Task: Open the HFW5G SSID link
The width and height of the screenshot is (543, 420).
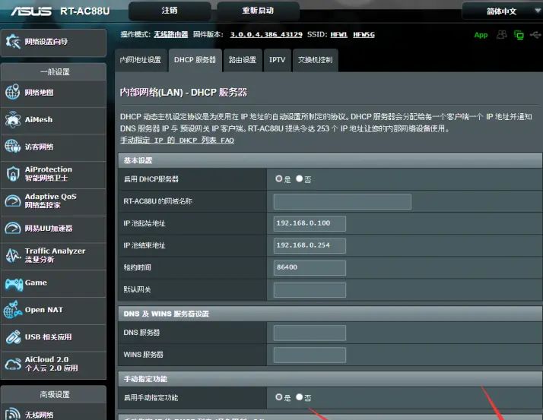Action: pos(364,35)
